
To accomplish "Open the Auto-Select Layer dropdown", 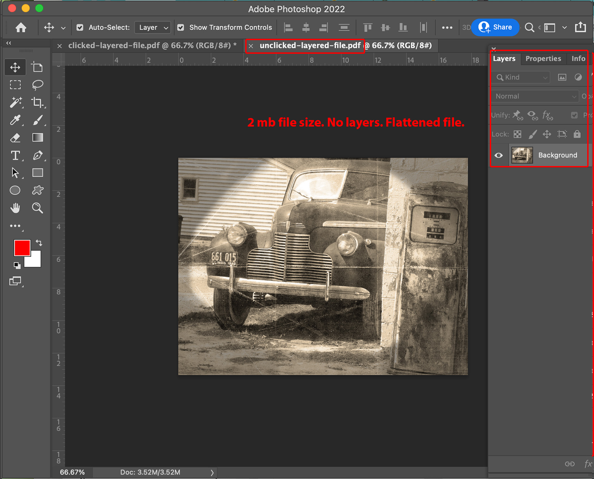I will click(152, 28).
